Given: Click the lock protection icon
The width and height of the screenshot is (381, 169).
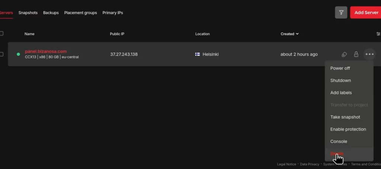Looking at the screenshot, I should 356,54.
